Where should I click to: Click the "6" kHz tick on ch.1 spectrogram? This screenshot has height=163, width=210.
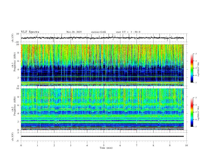pyautogui.click(x=19, y=61)
